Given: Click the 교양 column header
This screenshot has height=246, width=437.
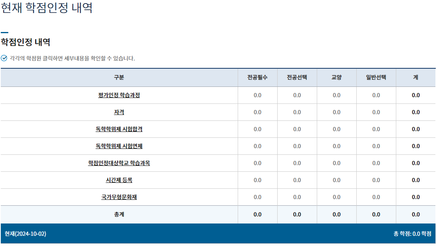Looking at the screenshot, I should click(x=337, y=77).
